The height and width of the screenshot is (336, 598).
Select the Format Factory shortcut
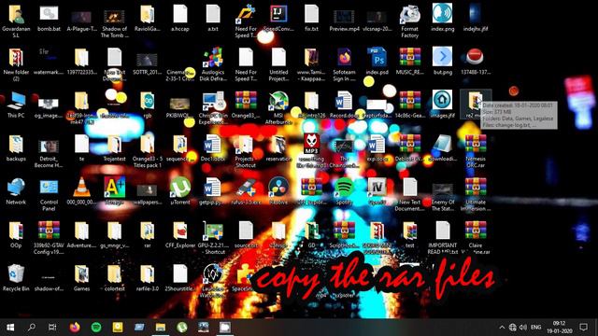pos(409,21)
